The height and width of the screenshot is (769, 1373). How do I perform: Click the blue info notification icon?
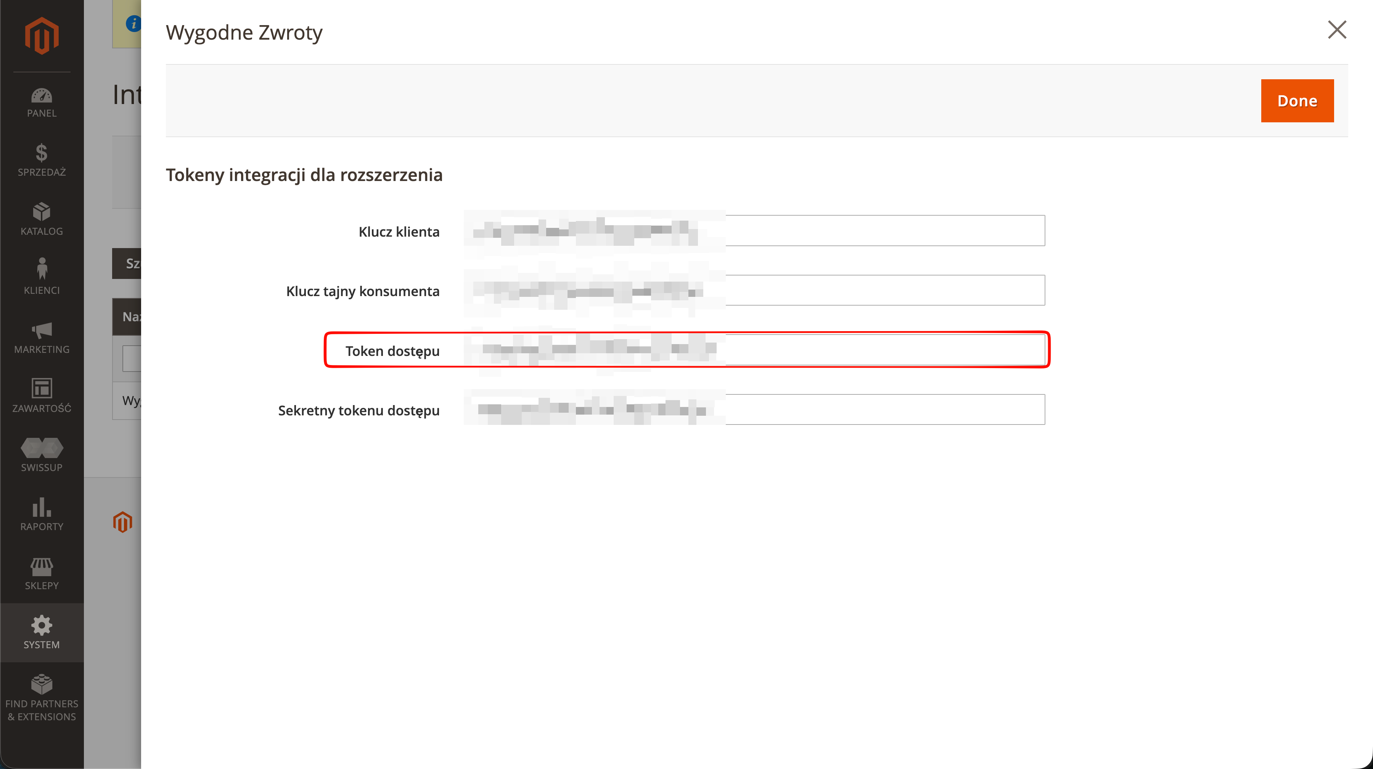[x=133, y=23]
